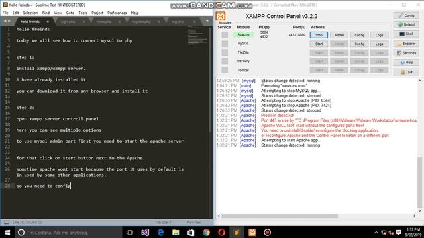Open the Action Center notifications
Image resolution: width=424 pixels, height=238 pixels.
(x=399, y=232)
